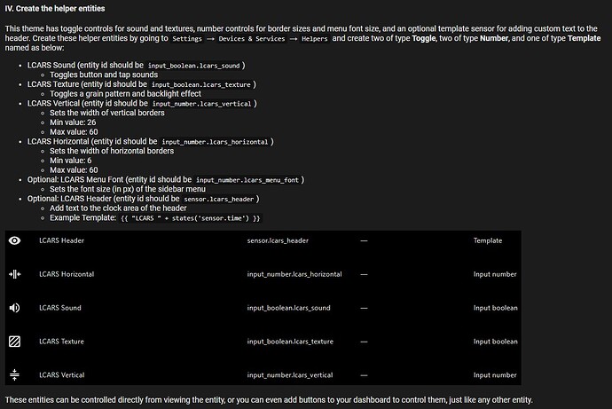Click the example template code snippet
Screen dimensions: 612x409
(191, 218)
